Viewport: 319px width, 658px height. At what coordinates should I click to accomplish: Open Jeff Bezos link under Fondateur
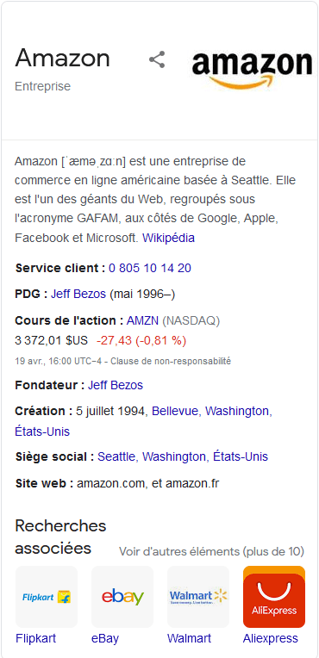coord(116,385)
